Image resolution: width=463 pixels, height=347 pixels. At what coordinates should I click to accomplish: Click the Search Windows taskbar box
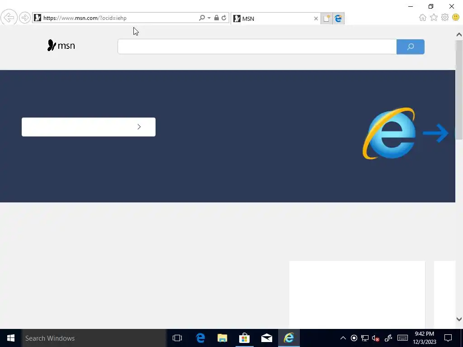(x=94, y=338)
